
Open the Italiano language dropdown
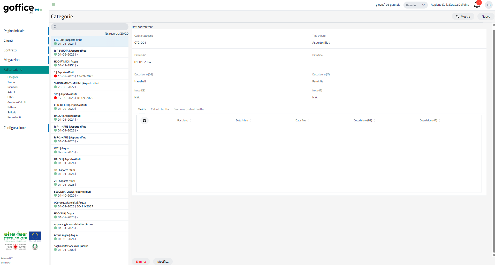[x=415, y=5]
